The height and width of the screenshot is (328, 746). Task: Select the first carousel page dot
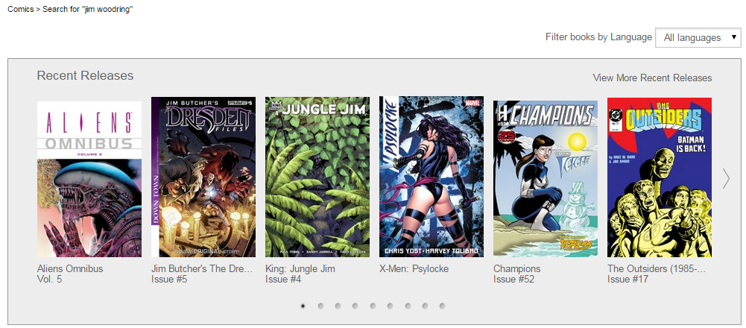[x=303, y=306]
